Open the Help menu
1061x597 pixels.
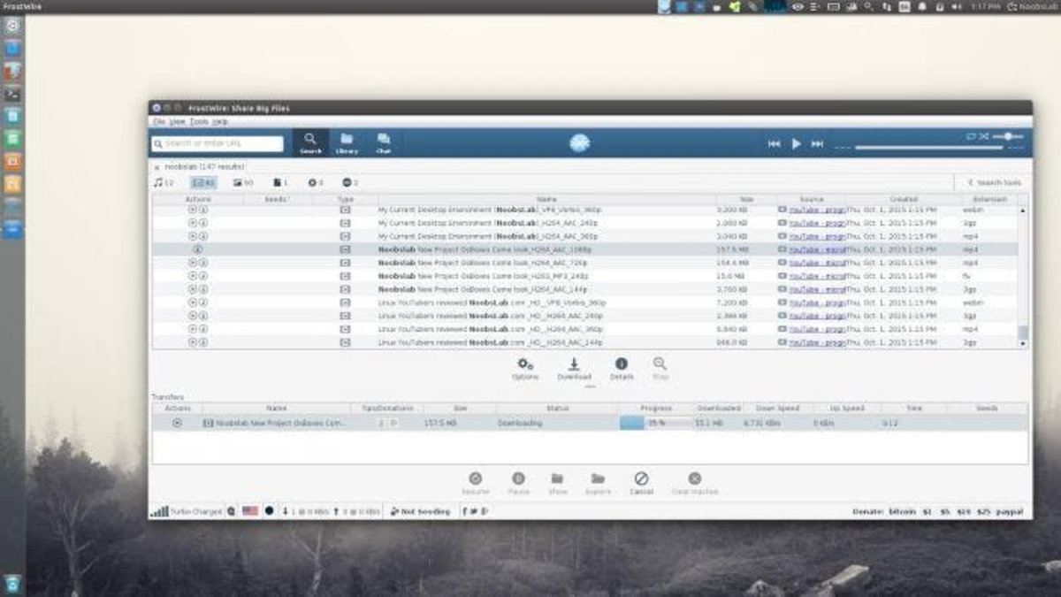(x=219, y=121)
